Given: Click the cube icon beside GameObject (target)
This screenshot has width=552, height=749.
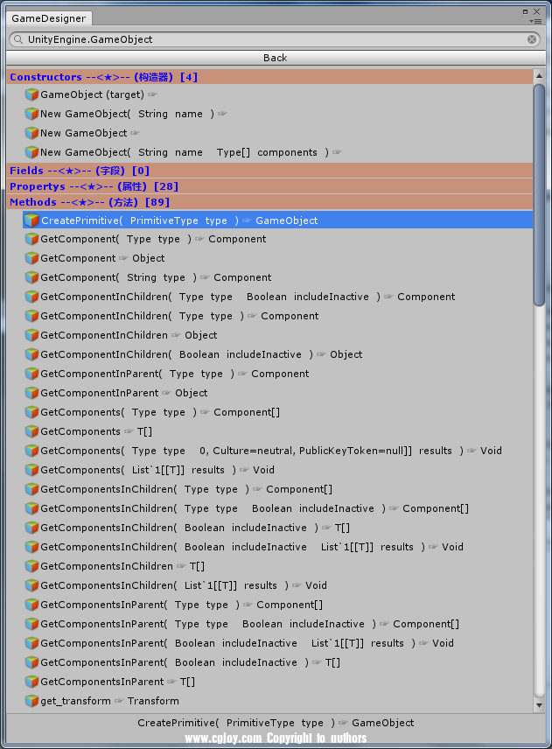Looking at the screenshot, I should pyautogui.click(x=31, y=94).
